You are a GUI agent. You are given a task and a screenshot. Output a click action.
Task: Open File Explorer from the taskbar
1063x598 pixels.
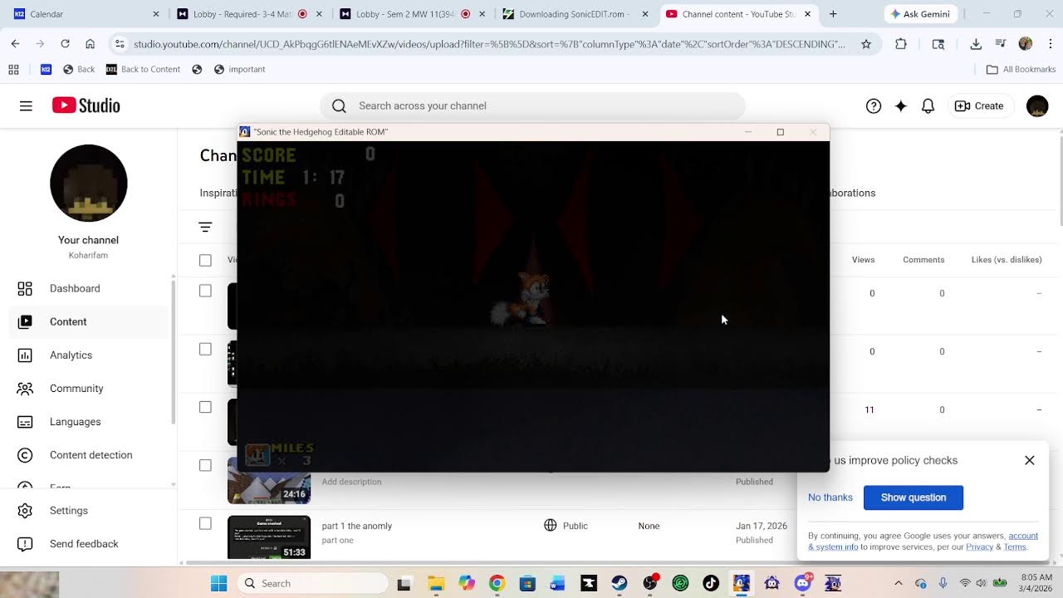click(435, 583)
